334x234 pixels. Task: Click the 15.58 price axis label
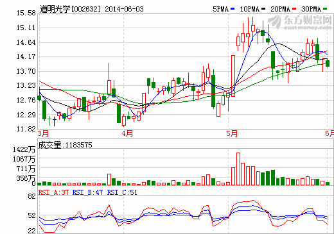tap(26, 13)
